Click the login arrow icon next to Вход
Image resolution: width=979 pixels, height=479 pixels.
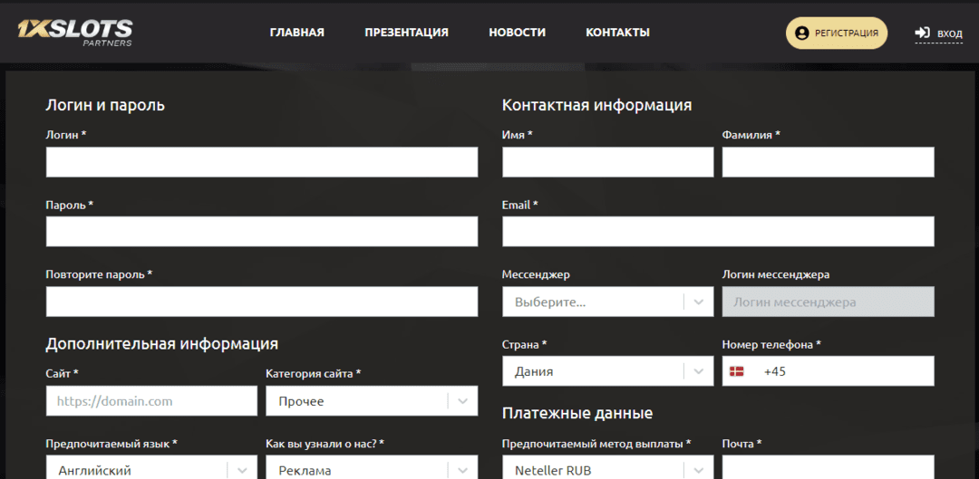pos(922,33)
